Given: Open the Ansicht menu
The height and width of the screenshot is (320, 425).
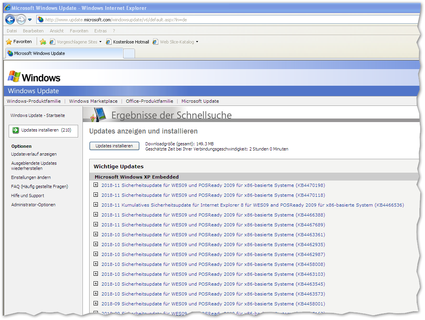Looking at the screenshot, I should pos(56,31).
